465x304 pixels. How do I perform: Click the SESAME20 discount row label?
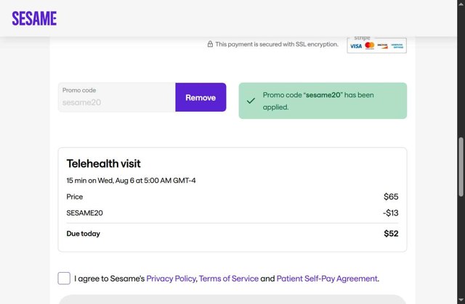click(84, 213)
